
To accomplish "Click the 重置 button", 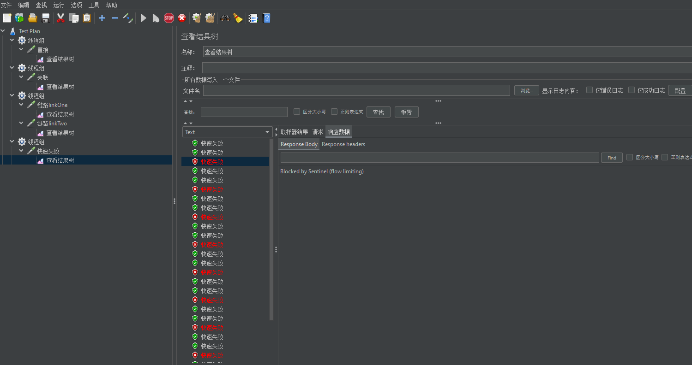I will click(406, 112).
